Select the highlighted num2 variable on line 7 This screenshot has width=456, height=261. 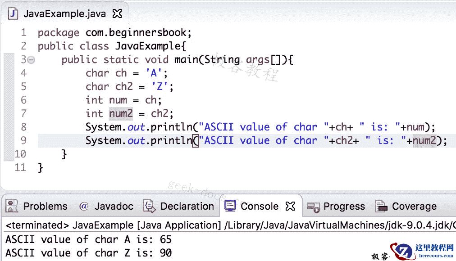(x=120, y=113)
